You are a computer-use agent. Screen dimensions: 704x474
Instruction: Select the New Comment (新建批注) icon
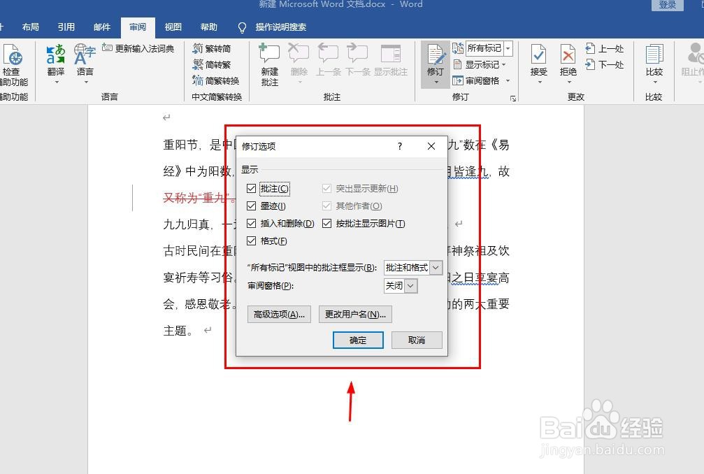[x=269, y=62]
